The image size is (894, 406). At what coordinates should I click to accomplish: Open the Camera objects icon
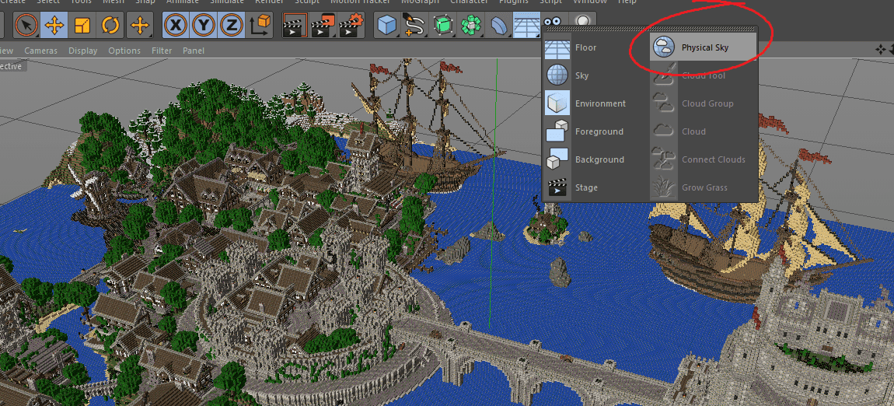pos(552,22)
